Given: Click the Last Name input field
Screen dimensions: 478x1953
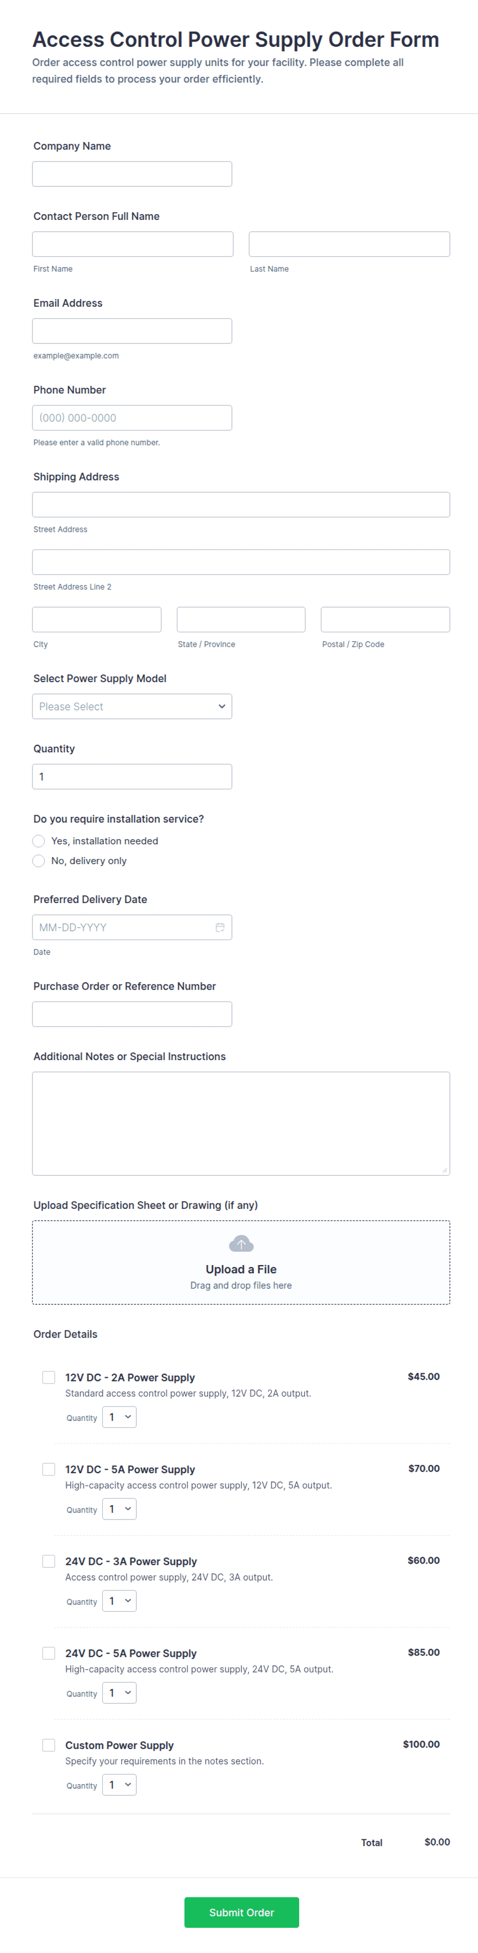Looking at the screenshot, I should (348, 244).
